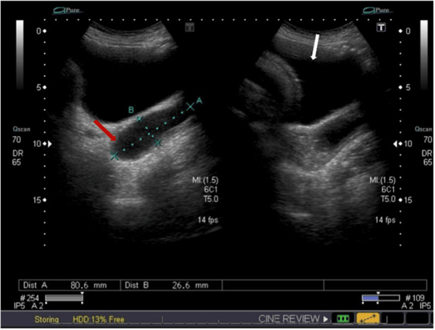Click the left DR 65 setting

click(x=17, y=157)
